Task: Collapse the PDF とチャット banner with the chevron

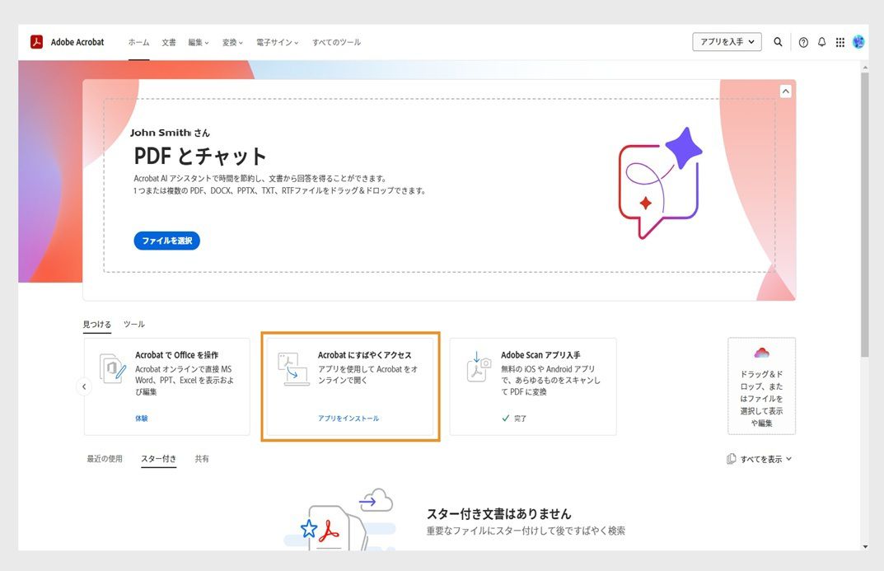Action: pos(784,91)
